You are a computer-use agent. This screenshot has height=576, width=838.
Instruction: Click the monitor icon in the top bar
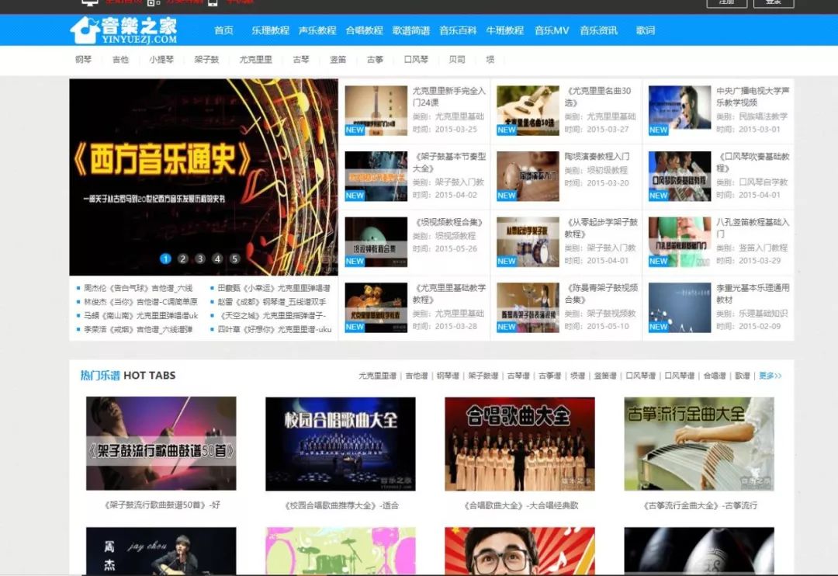(88, 4)
